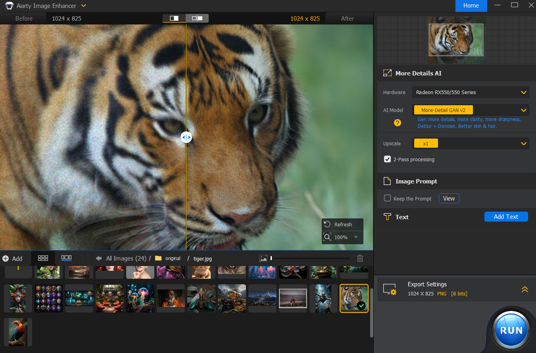Screen dimensions: 536x353
Task: Select the Text tool icon
Action: [387, 217]
